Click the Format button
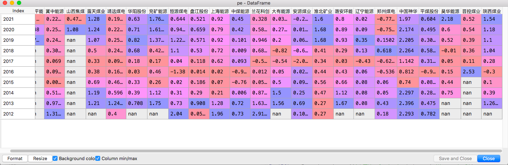Image resolution: width=508 pixels, height=165 pixels. click(15, 158)
